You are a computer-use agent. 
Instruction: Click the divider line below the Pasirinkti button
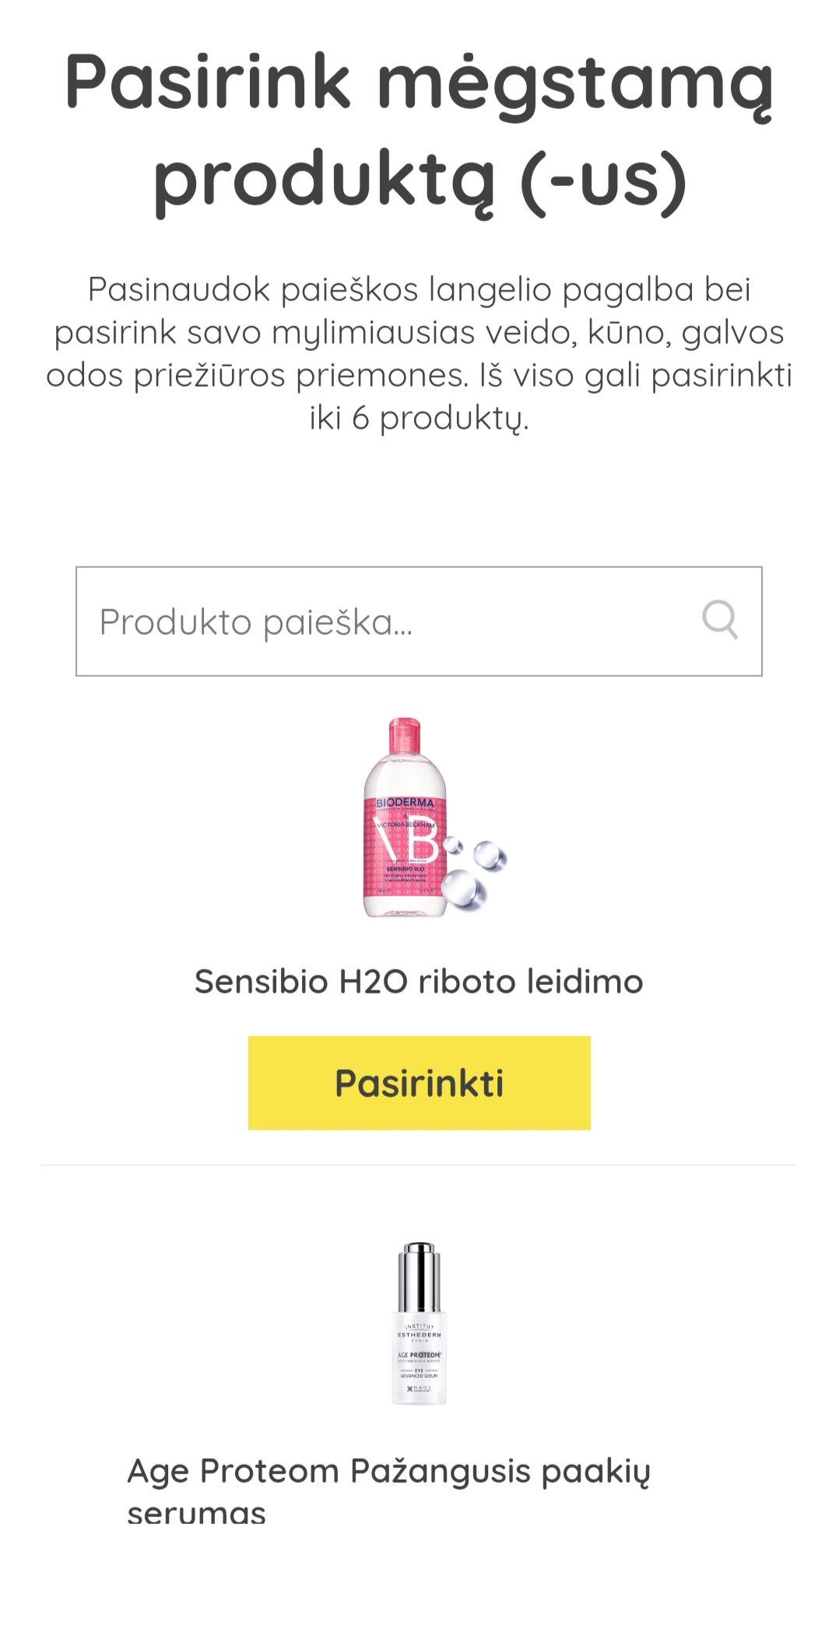[419, 1165]
